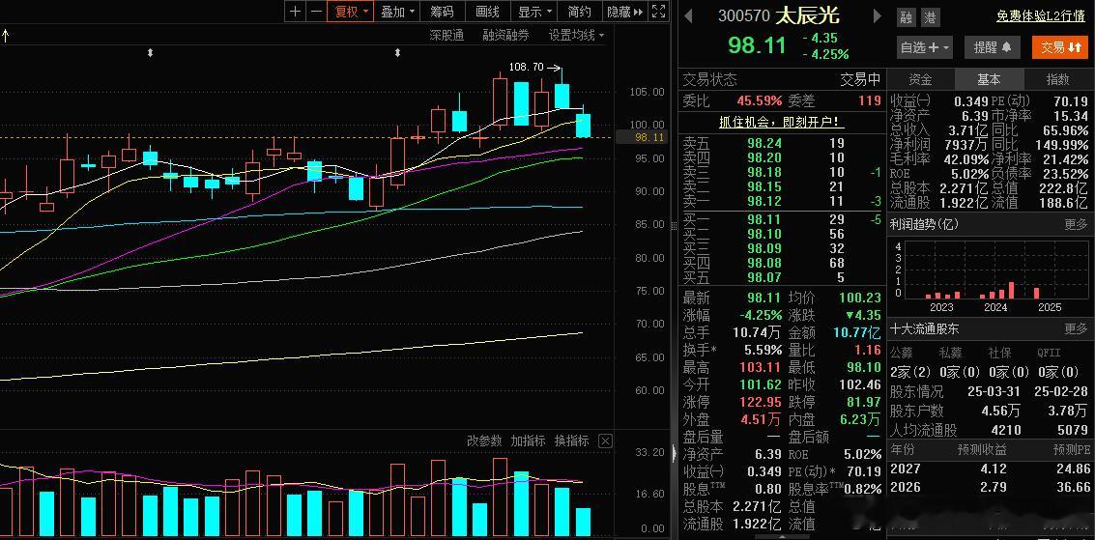Image resolution: width=1095 pixels, height=540 pixels.
Task: Click the minus zoom-out chart button
Action: coord(316,12)
